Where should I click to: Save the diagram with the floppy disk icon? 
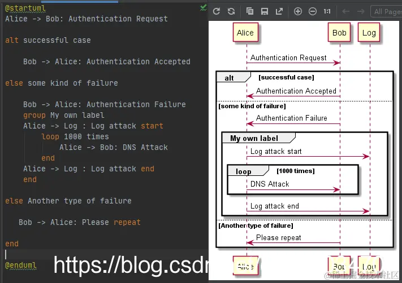click(265, 11)
